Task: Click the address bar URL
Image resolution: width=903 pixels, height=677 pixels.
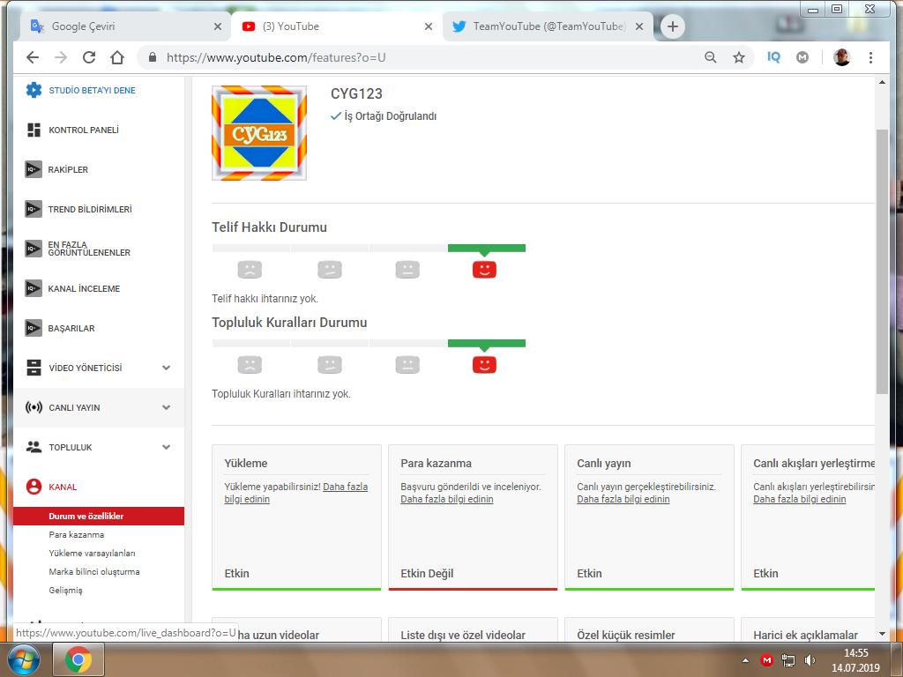Action: pos(276,57)
